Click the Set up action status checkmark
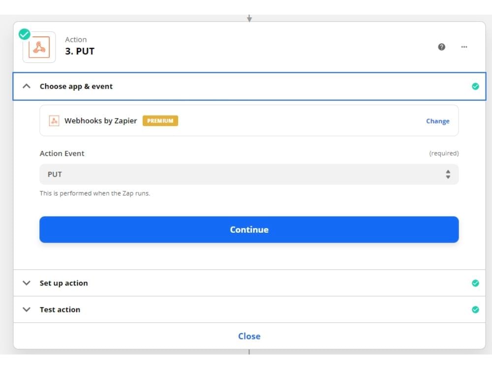This screenshot has width=492, height=369. tap(475, 283)
